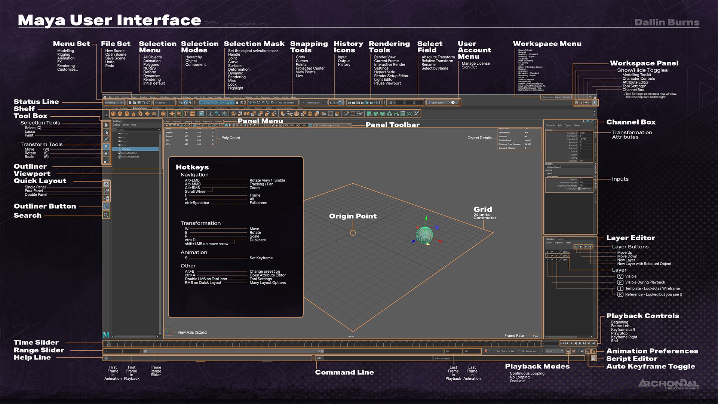Create a polygon sphere from the shelf
Viewport: 718px width, 404px height.
tap(113, 113)
